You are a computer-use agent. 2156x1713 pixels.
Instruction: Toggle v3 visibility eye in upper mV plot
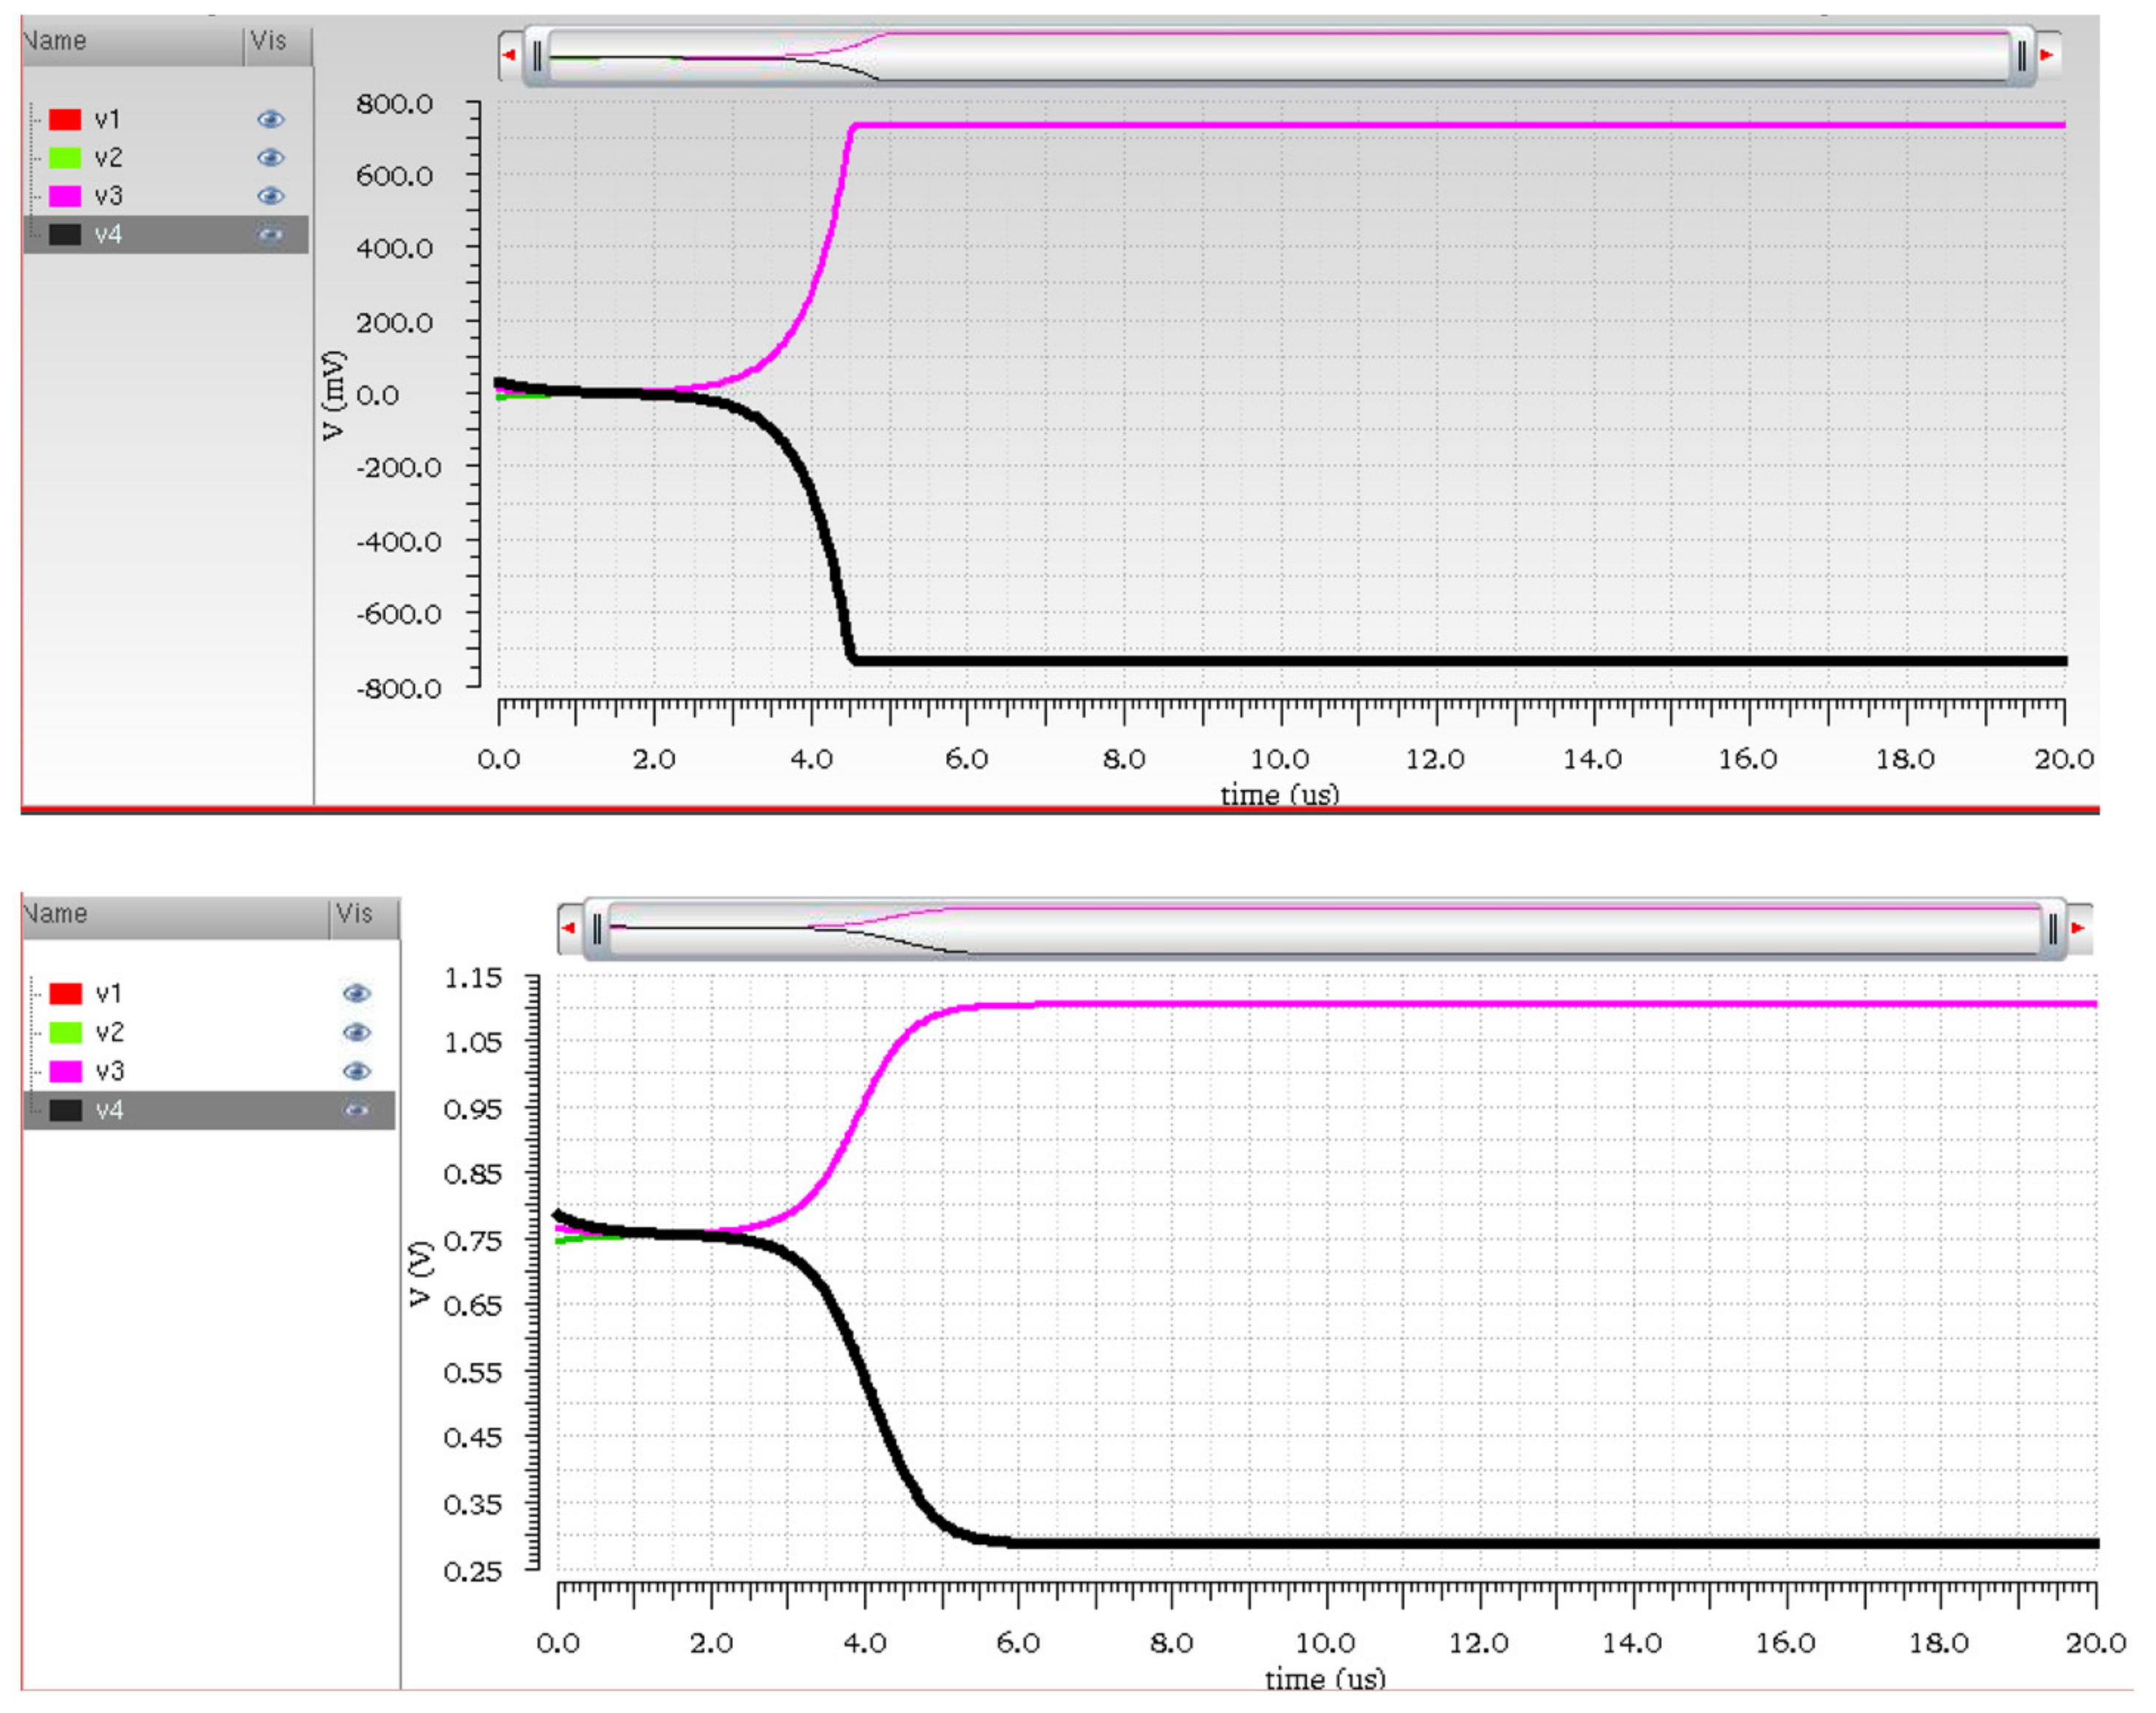pos(271,196)
